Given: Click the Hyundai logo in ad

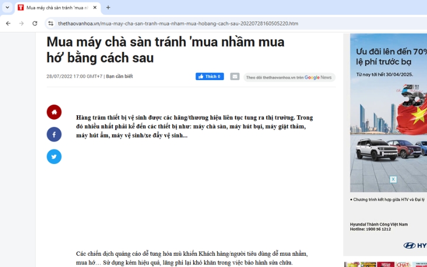Looking at the screenshot, I should (414, 245).
